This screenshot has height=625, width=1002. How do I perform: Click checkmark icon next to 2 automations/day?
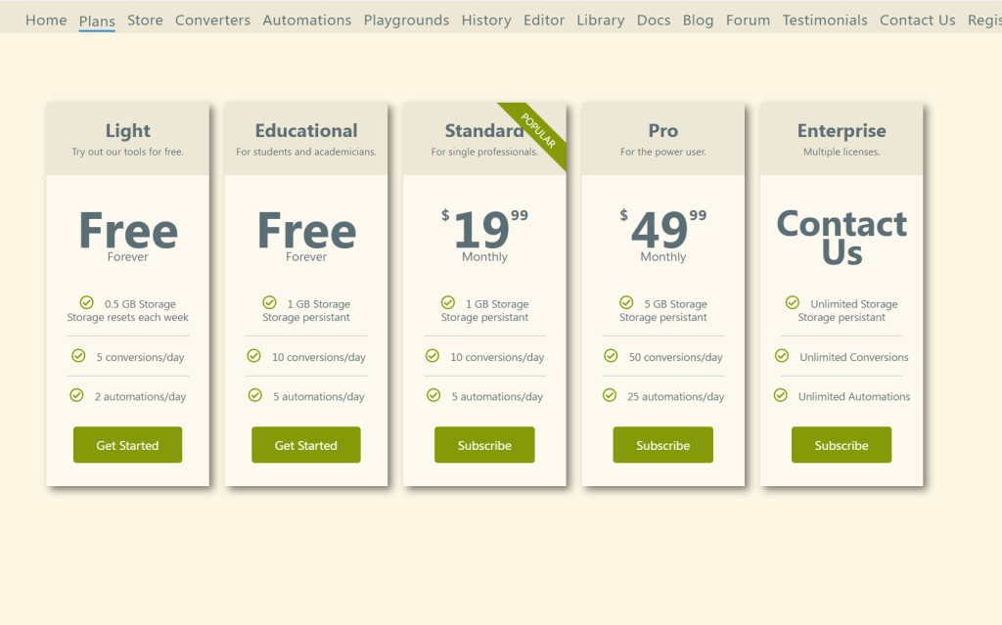76,395
